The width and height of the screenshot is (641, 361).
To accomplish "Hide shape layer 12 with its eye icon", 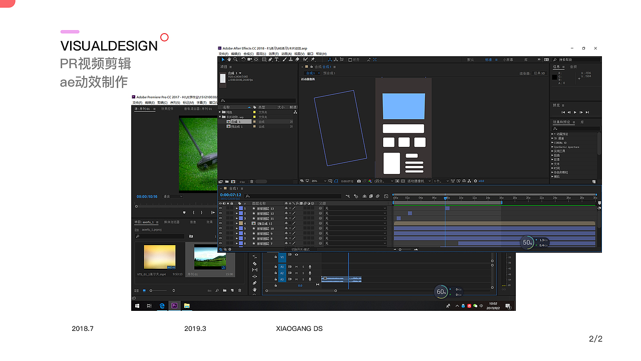I will (220, 214).
